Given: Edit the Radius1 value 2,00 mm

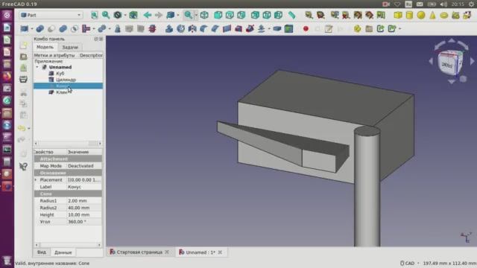Looking at the screenshot, I should point(84,201).
